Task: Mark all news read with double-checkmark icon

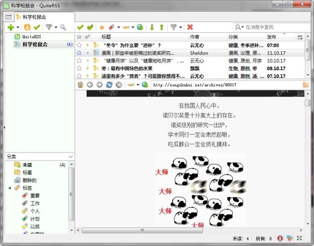Action: [91, 27]
